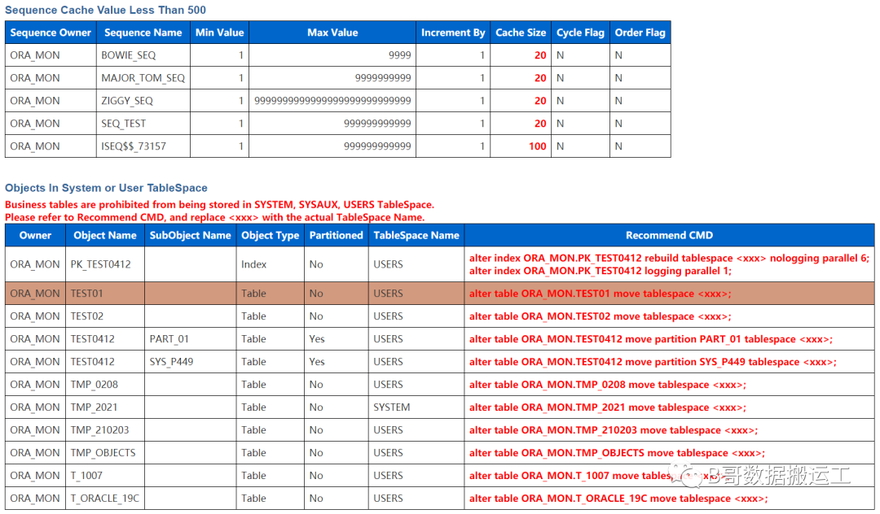This screenshot has height=514, width=880.
Task: Click the 'alter index ... logging parallel 1' command
Action: [601, 271]
